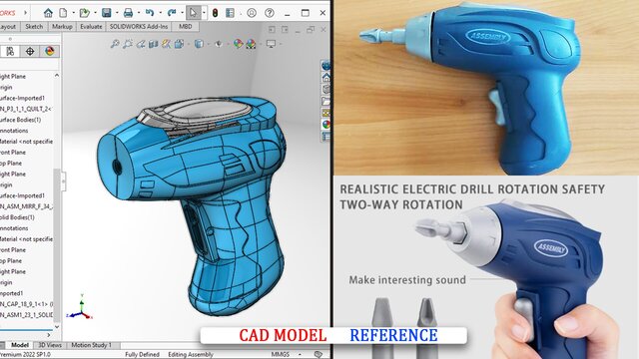Viewport: 639px width, 359px height.
Task: Expand the Select tool dropdown arrow
Action: [204, 13]
